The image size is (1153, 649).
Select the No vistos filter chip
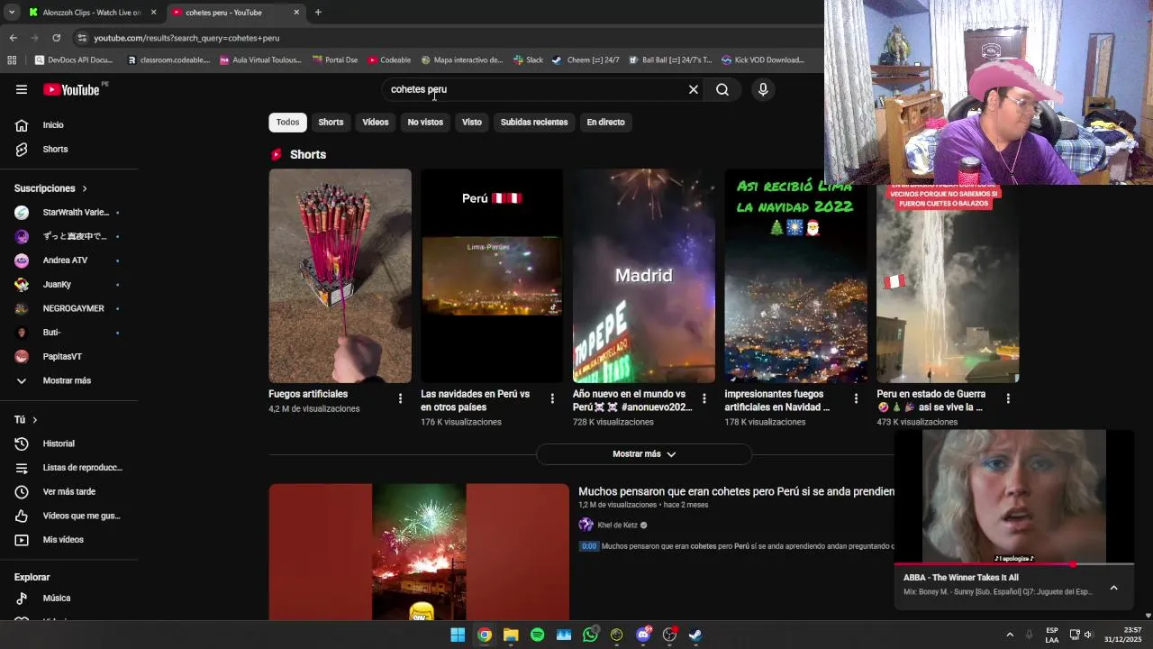click(425, 122)
